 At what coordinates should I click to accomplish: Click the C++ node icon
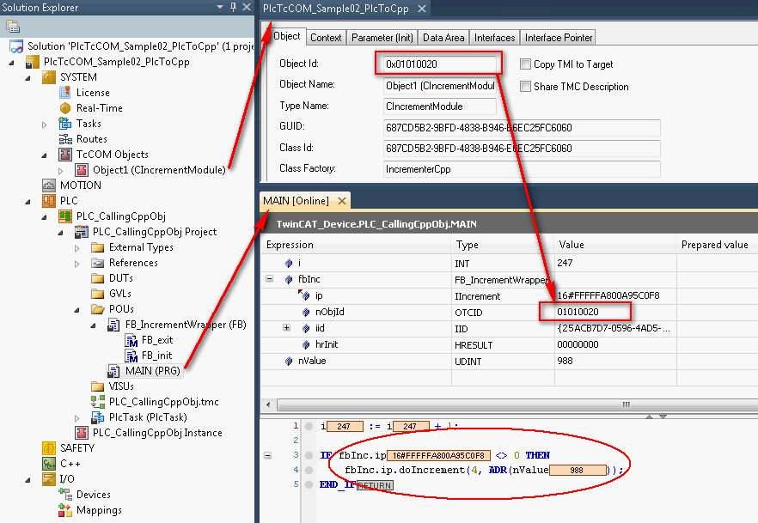49,464
